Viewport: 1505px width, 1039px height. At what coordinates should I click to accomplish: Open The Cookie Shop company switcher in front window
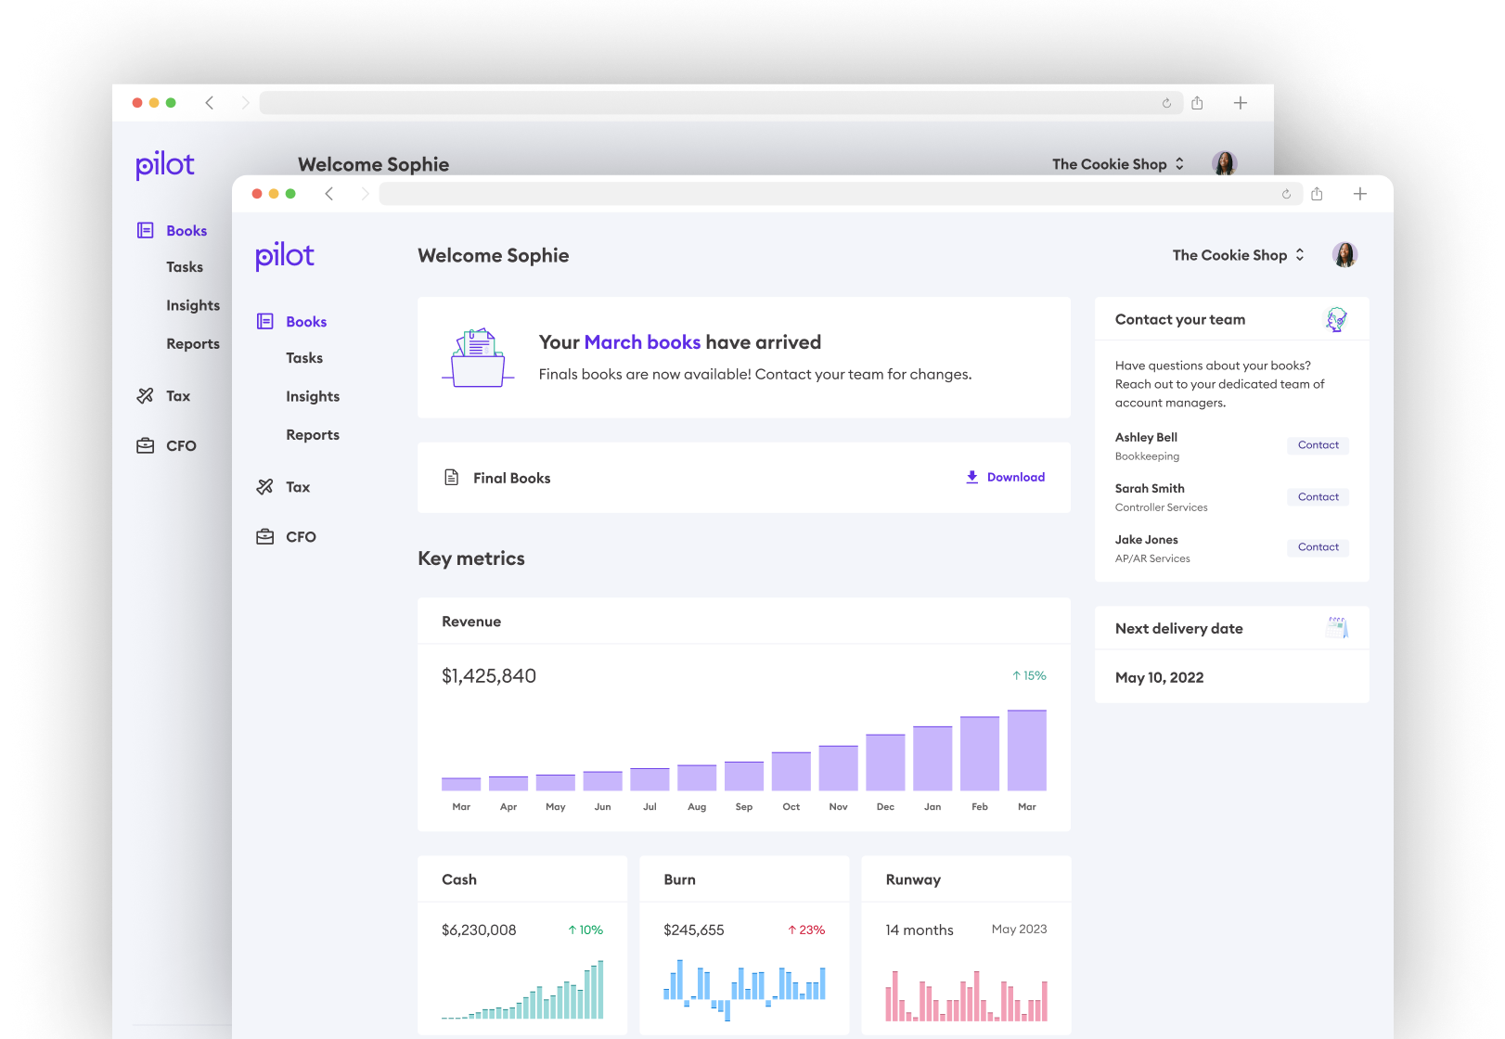[x=1239, y=255]
